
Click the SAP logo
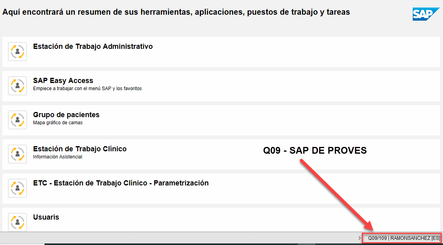426,14
